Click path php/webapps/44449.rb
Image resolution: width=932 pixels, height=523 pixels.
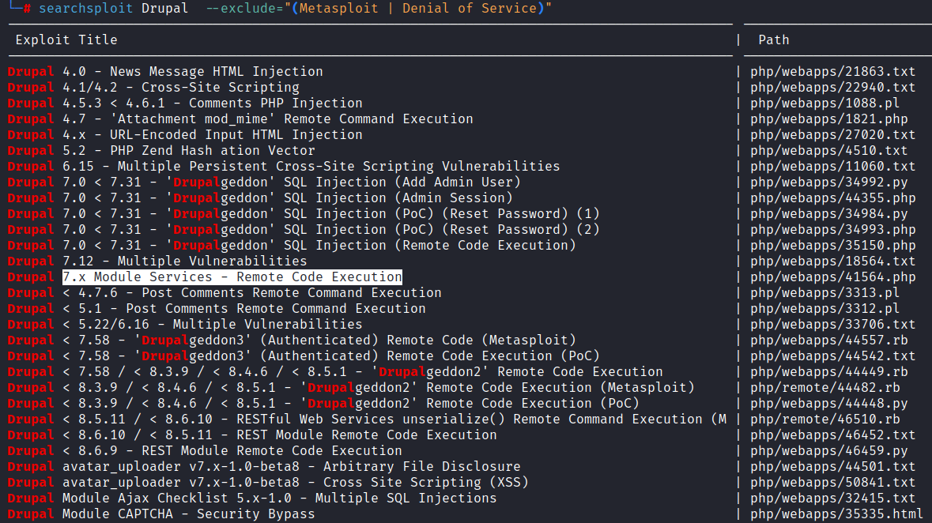pyautogui.click(x=828, y=372)
